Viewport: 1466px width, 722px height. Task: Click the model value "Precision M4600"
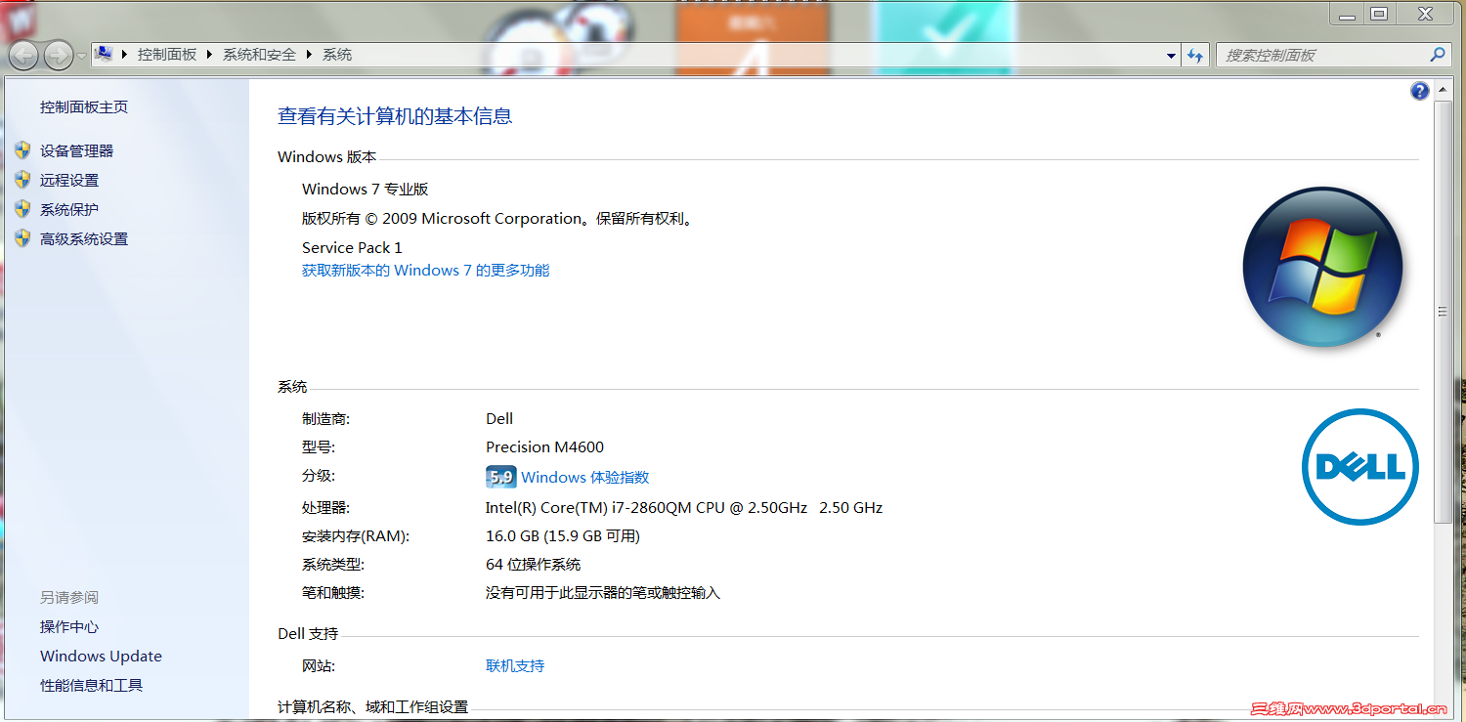[544, 447]
